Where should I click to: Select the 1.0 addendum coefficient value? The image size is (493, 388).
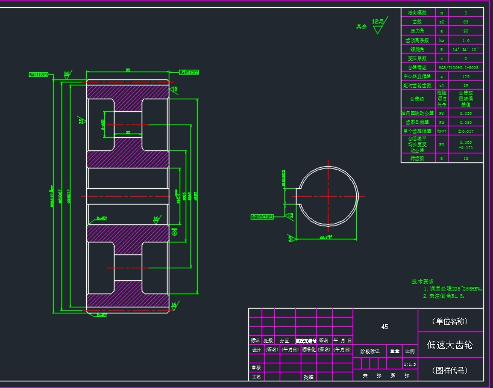466,40
